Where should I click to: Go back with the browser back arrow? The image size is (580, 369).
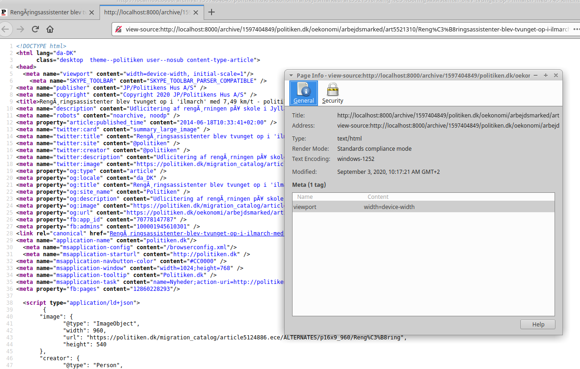6,29
